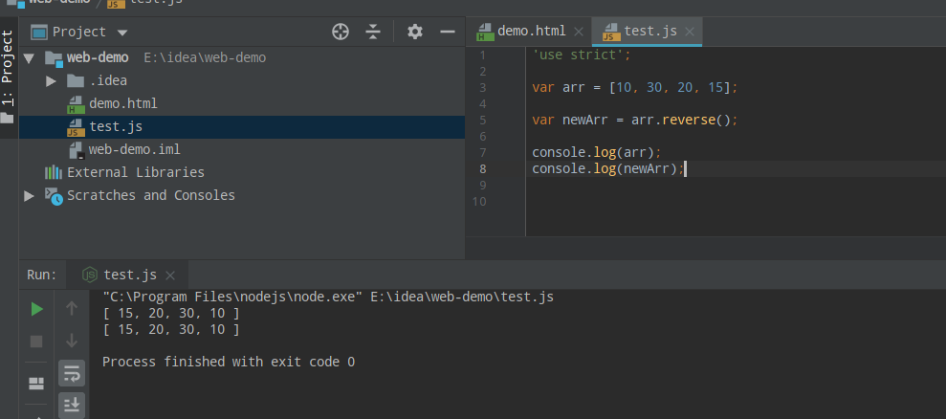Viewport: 946px width, 419px height.
Task: Click the Scratches and Consoles icon
Action: tap(54, 195)
